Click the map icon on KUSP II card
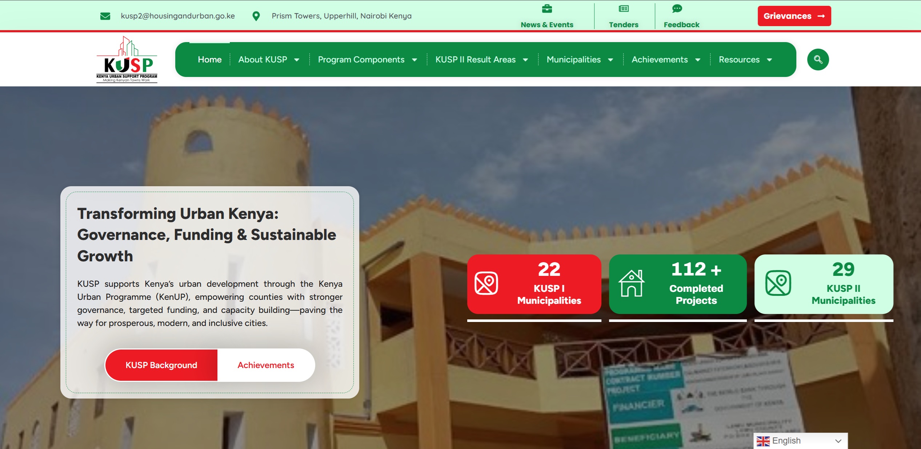This screenshot has width=921, height=449. pyautogui.click(x=778, y=283)
